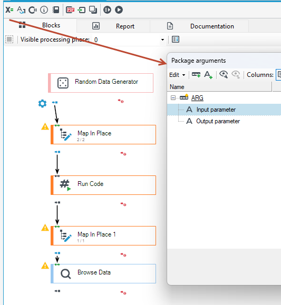Click output port under Browse Data block
The width and height of the screenshot is (281, 305).
(57, 291)
